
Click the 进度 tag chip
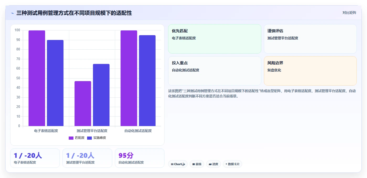(214, 164)
